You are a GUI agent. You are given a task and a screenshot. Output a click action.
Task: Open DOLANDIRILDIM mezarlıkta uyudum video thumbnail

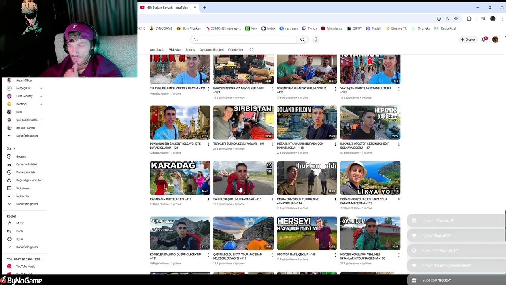pos(307,122)
